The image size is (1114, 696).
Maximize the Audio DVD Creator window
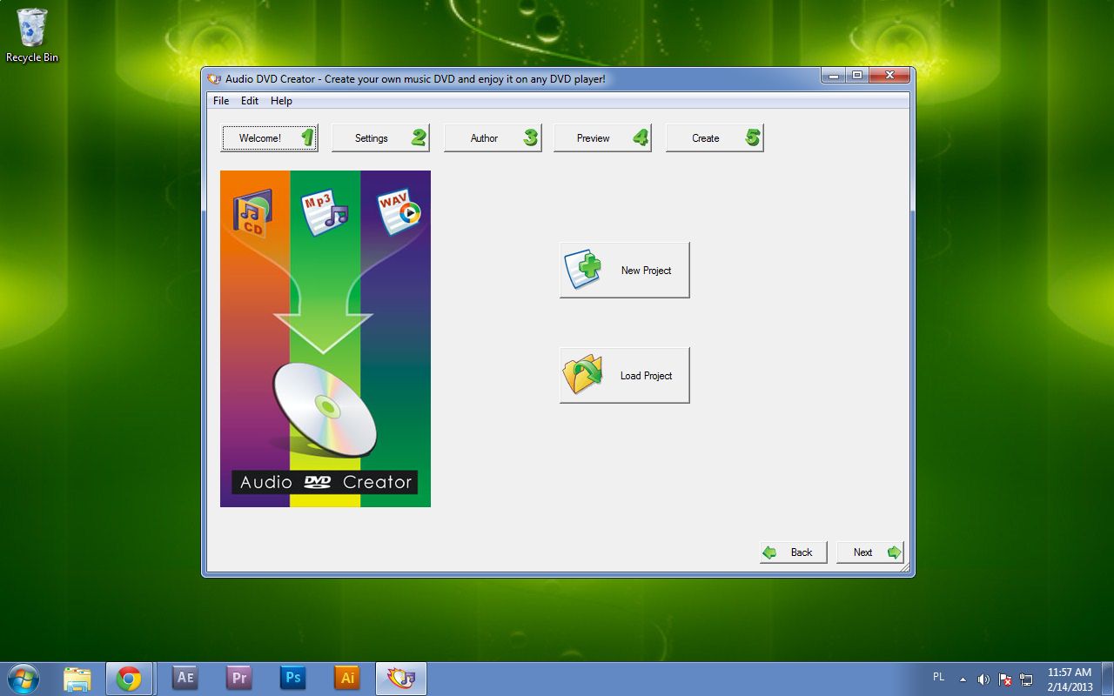pos(856,76)
